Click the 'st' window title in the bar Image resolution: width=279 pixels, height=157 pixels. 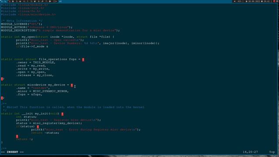pyautogui.click(x=60, y=1)
